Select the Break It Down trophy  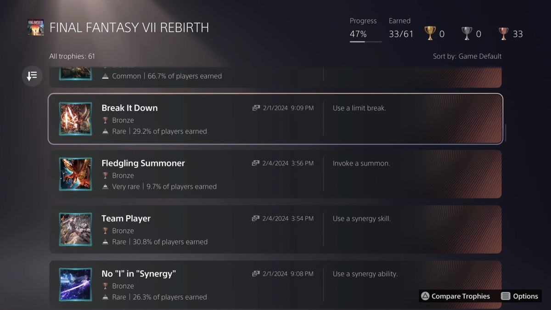(275, 119)
